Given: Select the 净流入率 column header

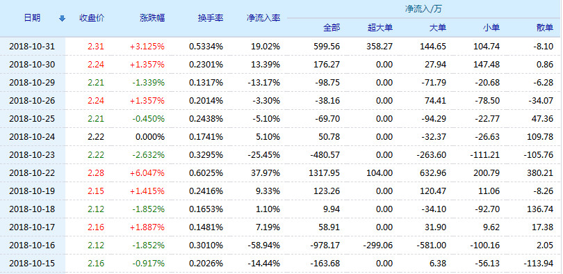Looking at the screenshot, I should click(x=263, y=18).
